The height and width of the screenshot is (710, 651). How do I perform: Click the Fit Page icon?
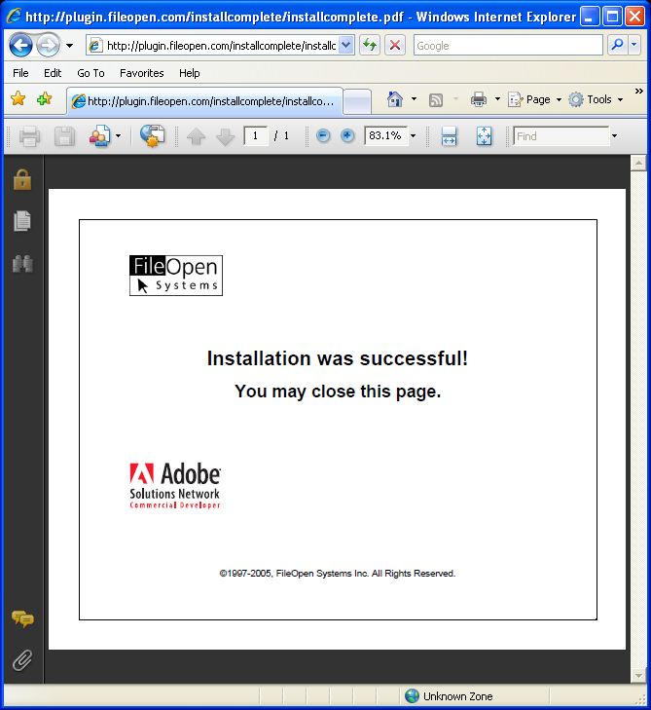pyautogui.click(x=484, y=136)
